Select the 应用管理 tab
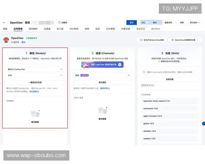 pyautogui.click(x=18, y=29)
